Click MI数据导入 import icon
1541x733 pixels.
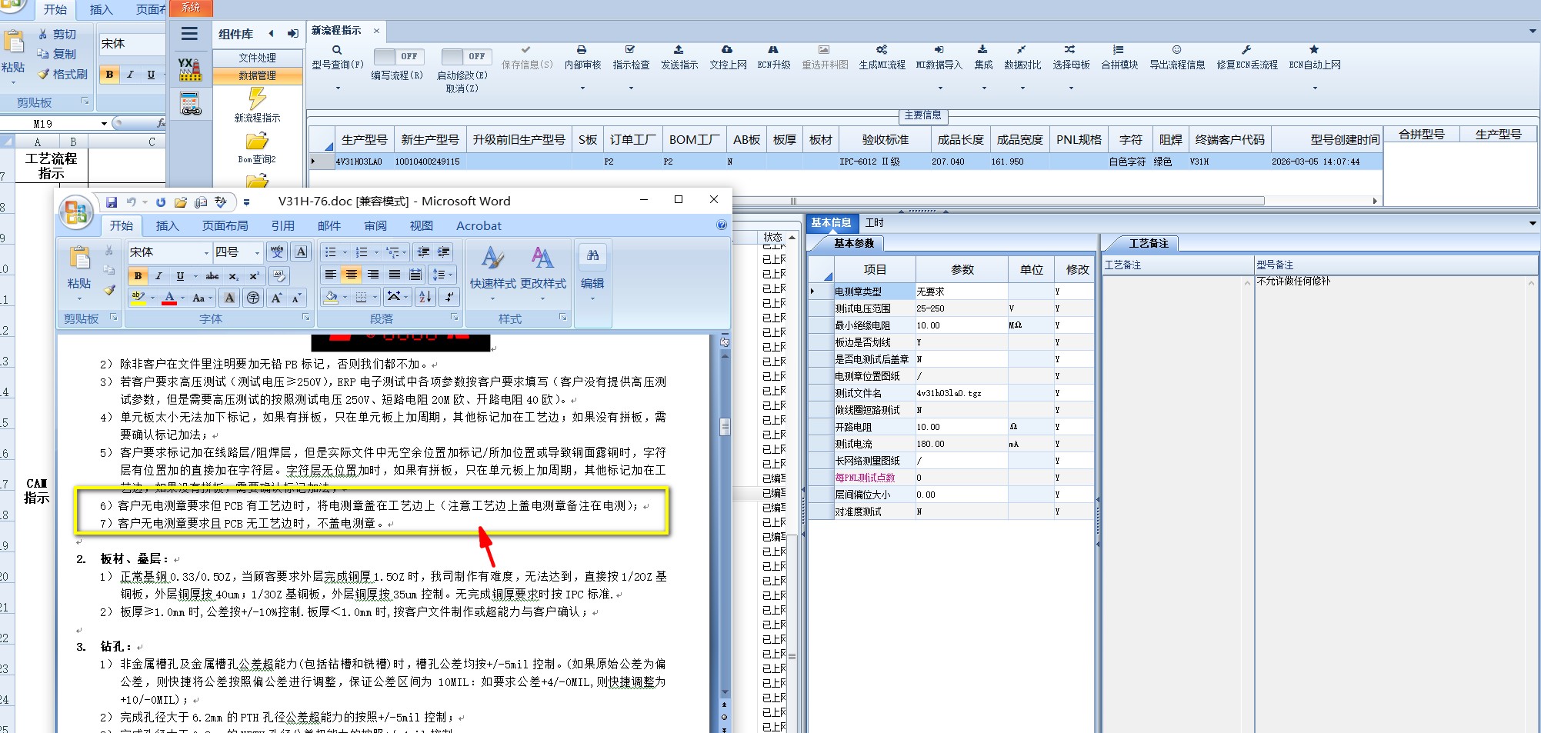pyautogui.click(x=939, y=49)
